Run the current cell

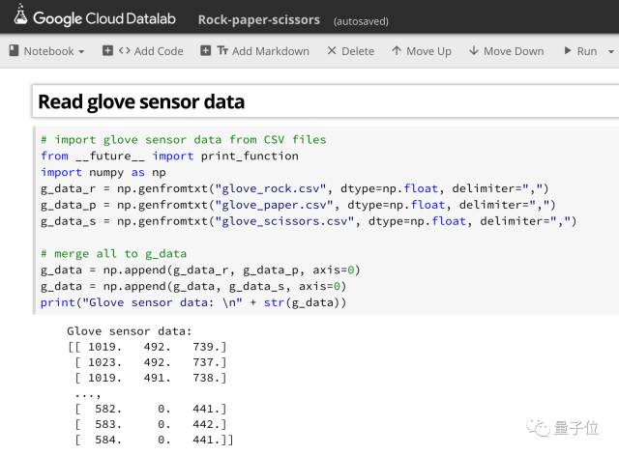(x=580, y=51)
